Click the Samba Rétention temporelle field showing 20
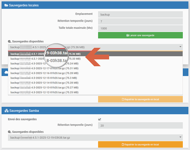The image size is (190, 150). [140, 125]
